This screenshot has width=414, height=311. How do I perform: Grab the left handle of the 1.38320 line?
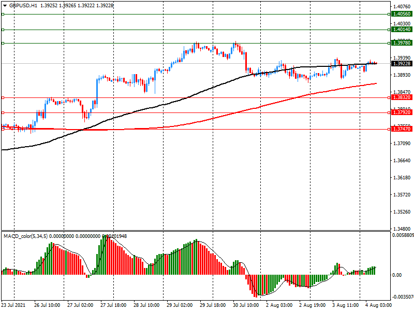pos(3,98)
